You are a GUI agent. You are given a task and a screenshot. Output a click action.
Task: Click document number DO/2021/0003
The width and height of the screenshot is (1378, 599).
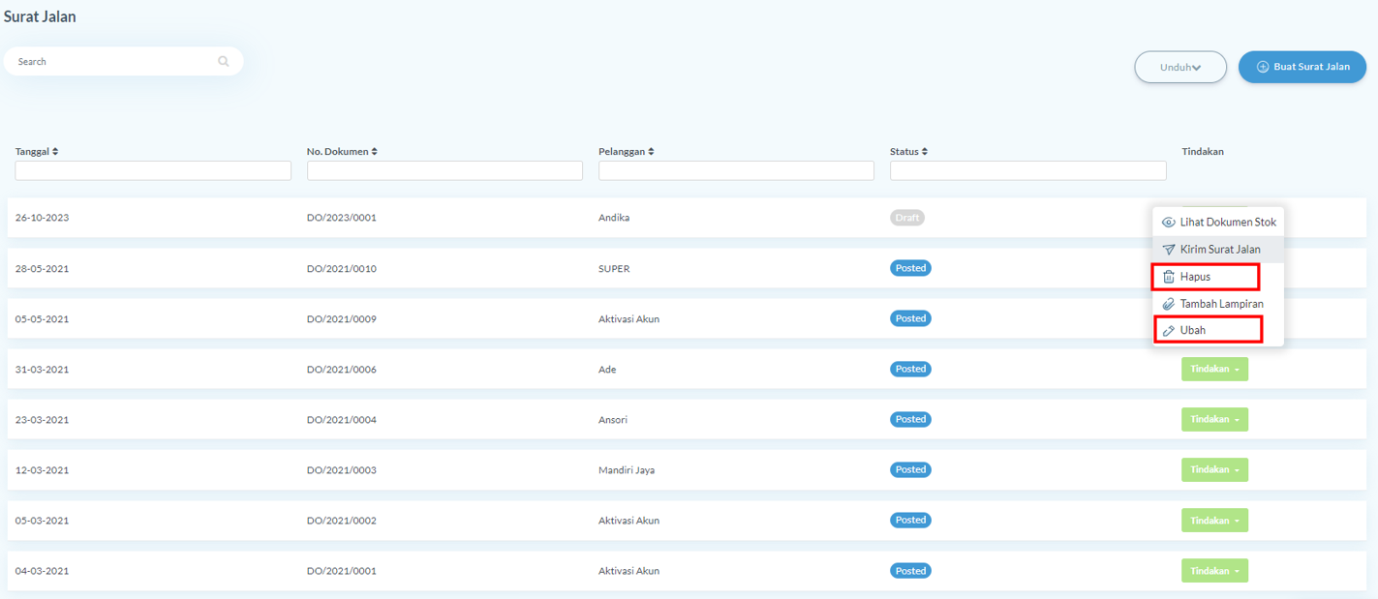pyautogui.click(x=342, y=470)
